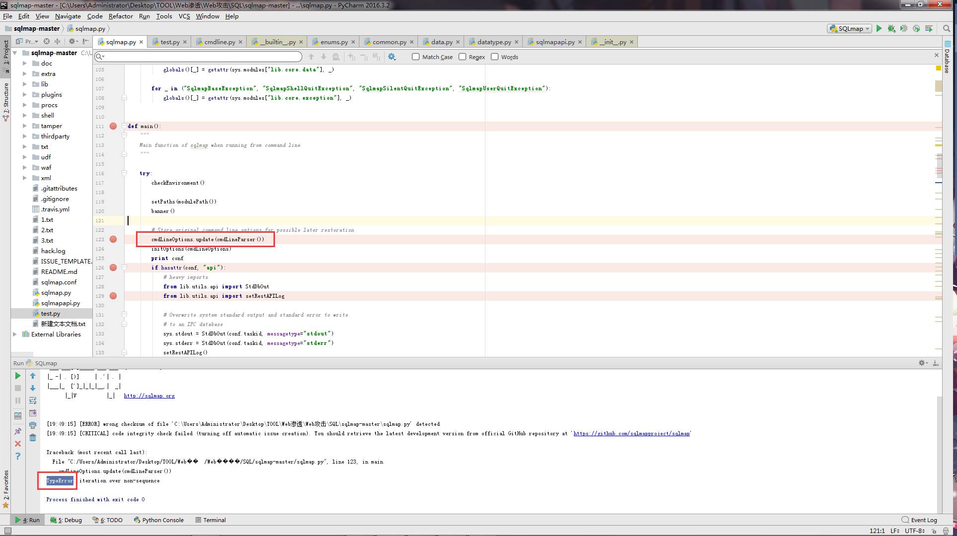The width and height of the screenshot is (957, 536).
Task: Open the Refactor menu
Action: (x=121, y=16)
